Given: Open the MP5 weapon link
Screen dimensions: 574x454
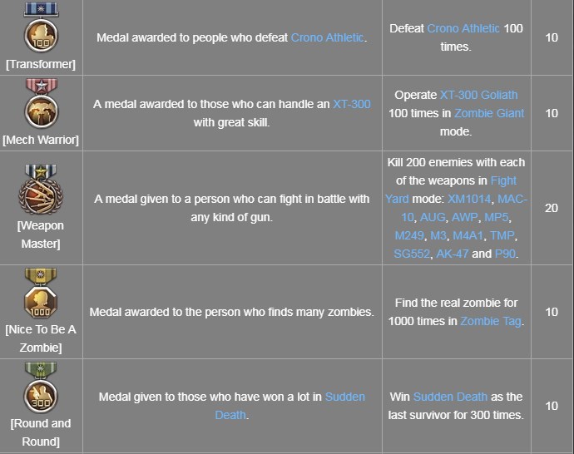Looking at the screenshot, I should [498, 217].
